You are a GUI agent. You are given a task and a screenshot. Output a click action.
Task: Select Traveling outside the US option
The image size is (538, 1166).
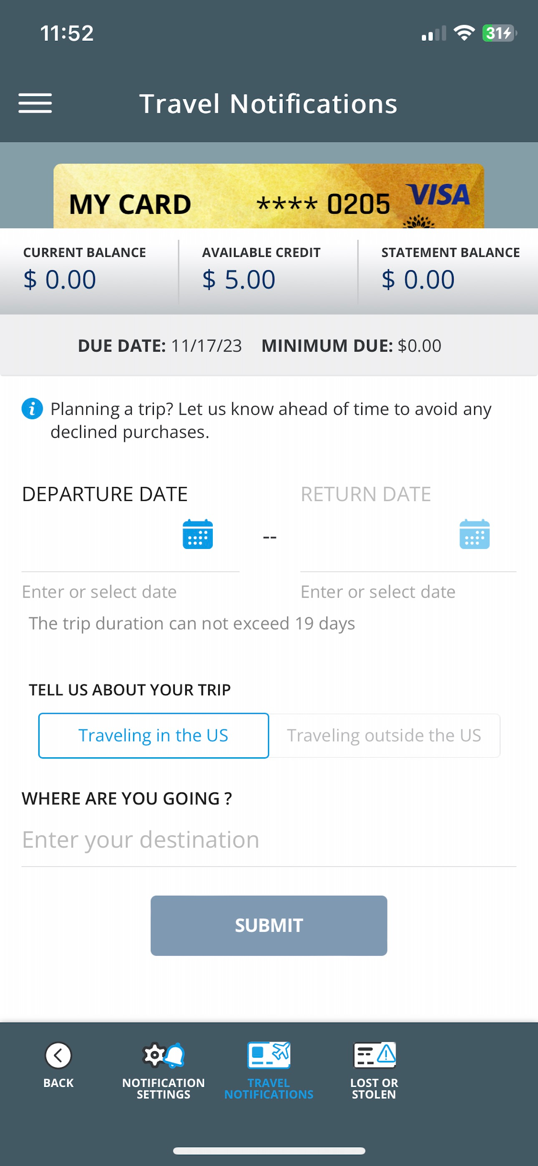pos(385,736)
